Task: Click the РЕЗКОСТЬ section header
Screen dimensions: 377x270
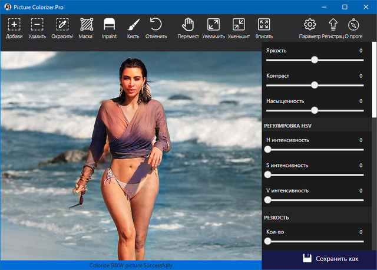Action: click(276, 218)
